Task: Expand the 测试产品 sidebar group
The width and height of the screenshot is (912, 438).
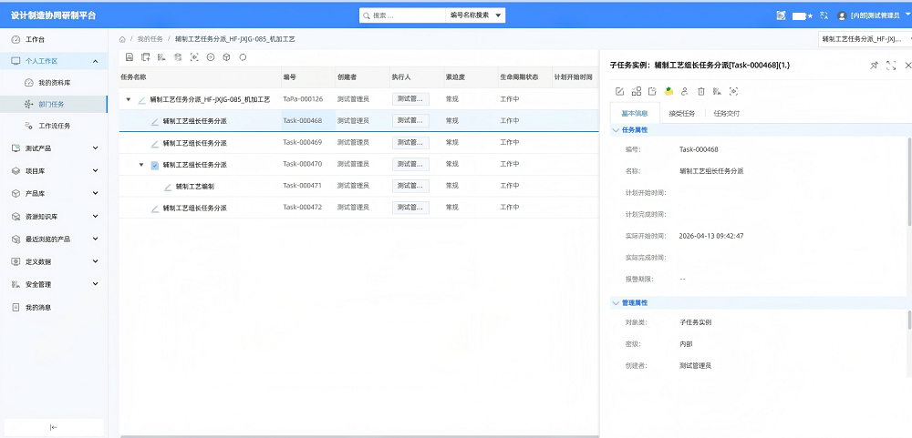Action: 96,148
